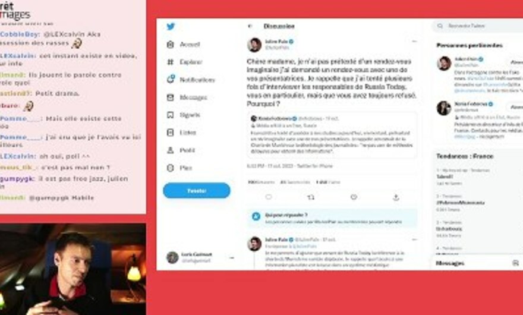The width and height of the screenshot is (523, 315).
Task: Expand the account menu next to profile name
Action: (x=232, y=257)
